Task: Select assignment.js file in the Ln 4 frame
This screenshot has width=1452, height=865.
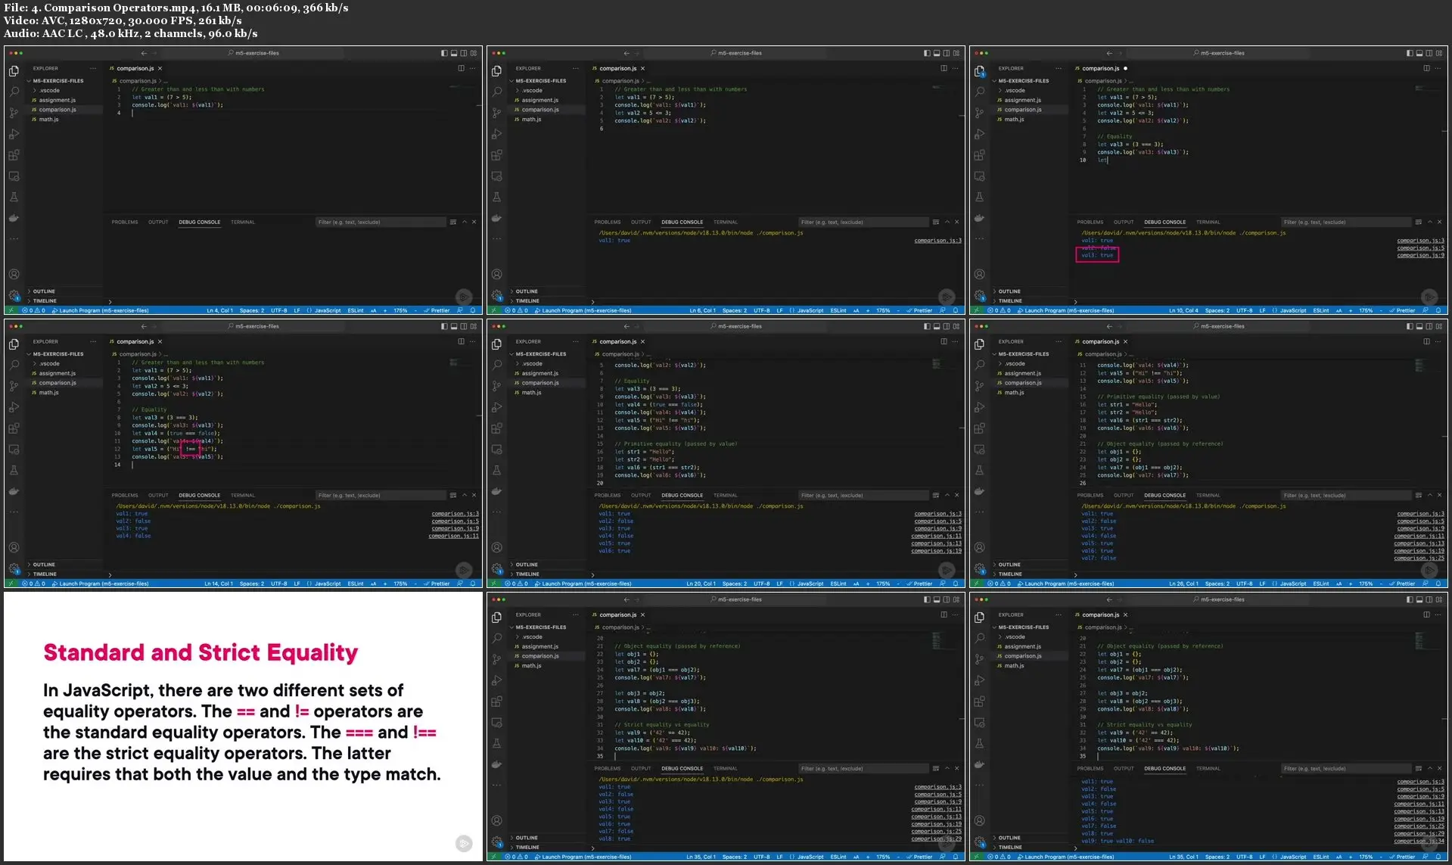Action: pyautogui.click(x=57, y=100)
